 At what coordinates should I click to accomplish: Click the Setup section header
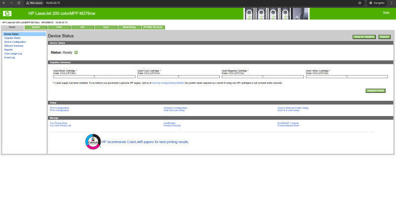(x=220, y=103)
